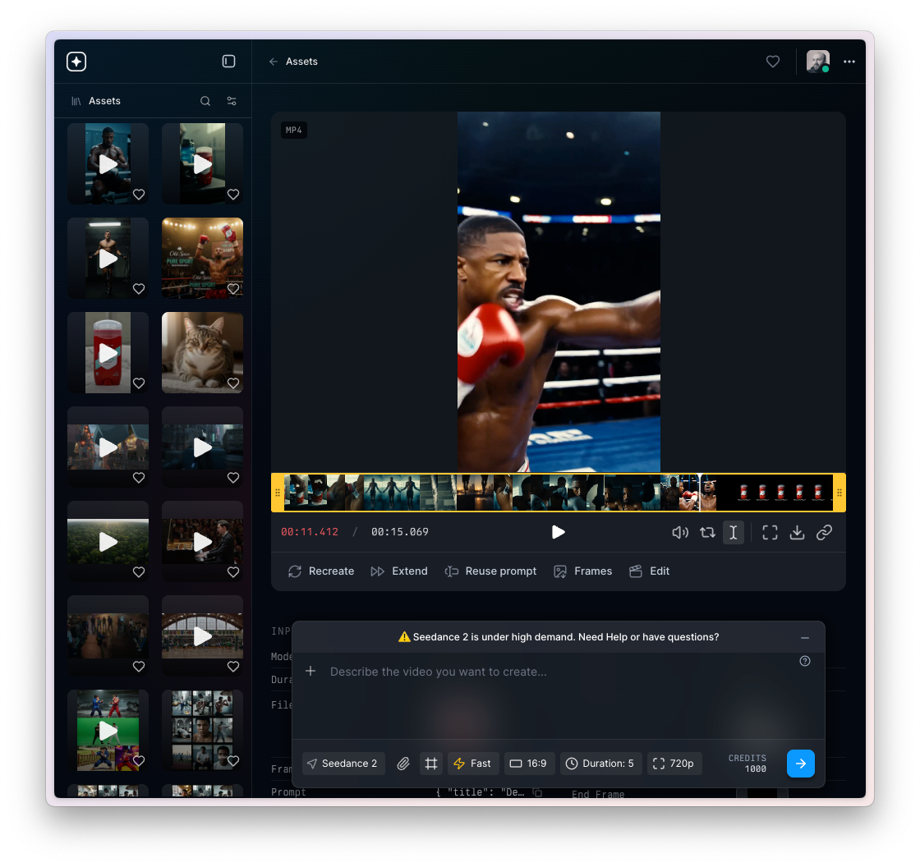Click timeline playhead marker
This screenshot has width=920, height=867.
699,493
